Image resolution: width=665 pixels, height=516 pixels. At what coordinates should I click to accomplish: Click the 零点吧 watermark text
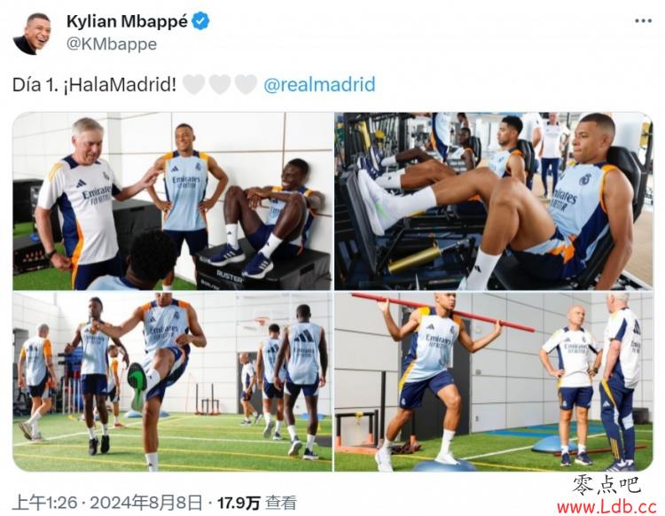click(x=606, y=486)
